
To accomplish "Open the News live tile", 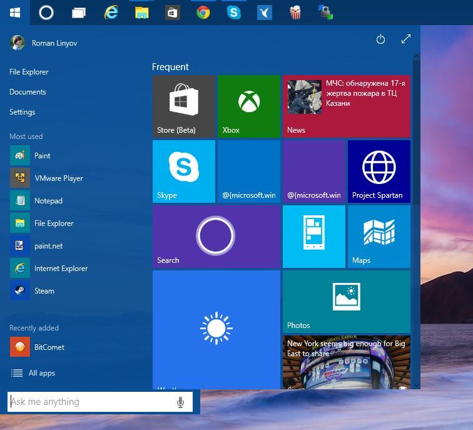I will click(347, 106).
